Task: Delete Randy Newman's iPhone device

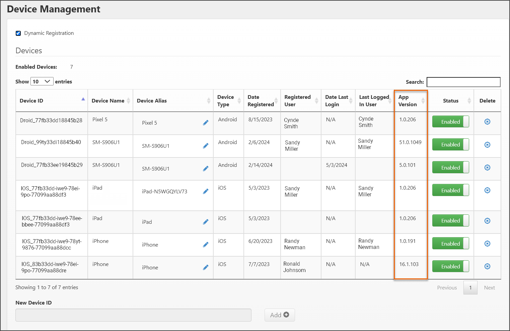Action: tap(487, 244)
